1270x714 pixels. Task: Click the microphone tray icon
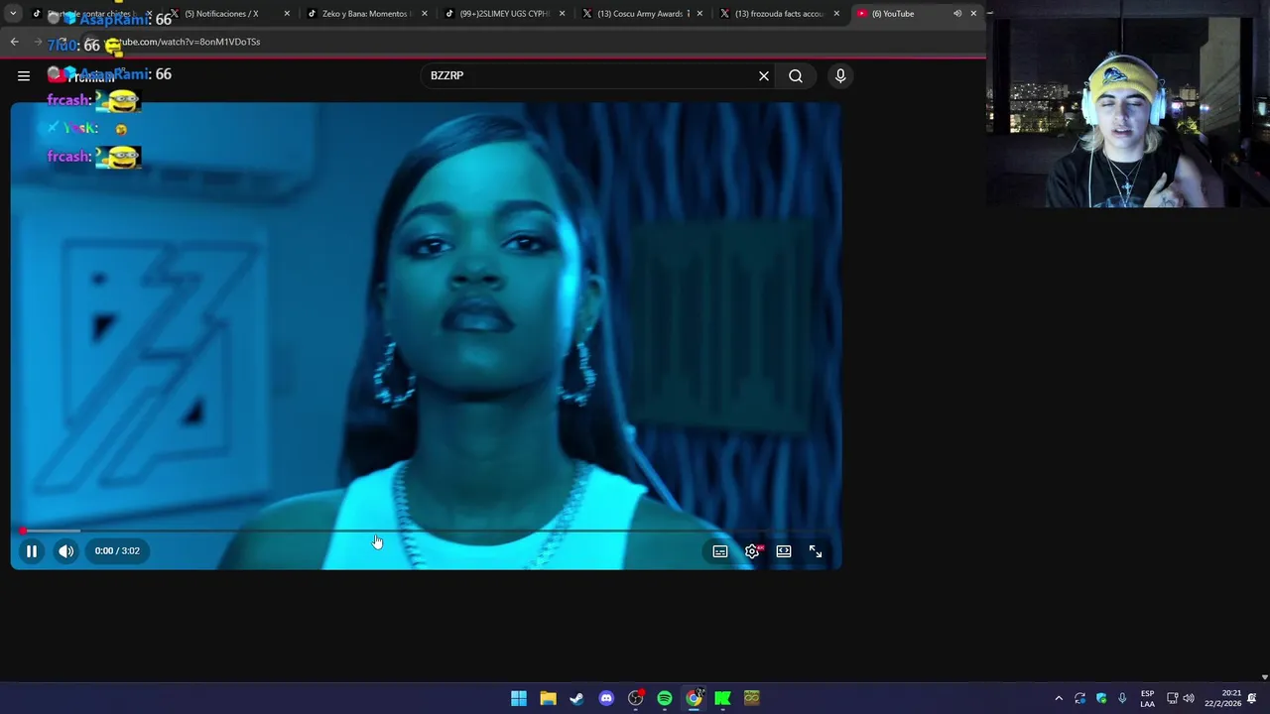1122,698
